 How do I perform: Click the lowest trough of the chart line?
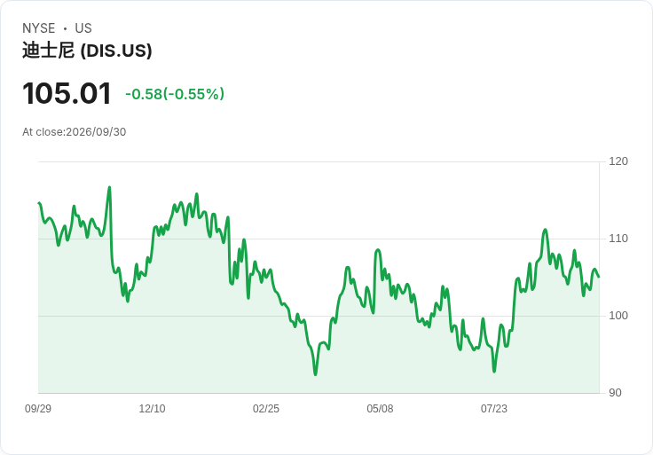point(315,374)
